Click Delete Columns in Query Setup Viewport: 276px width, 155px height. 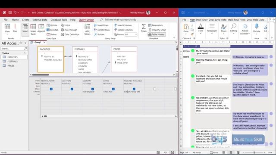click(123, 30)
